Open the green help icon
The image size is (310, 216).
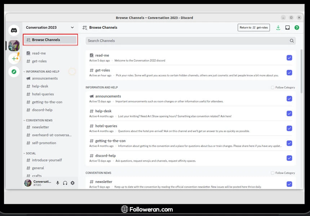297,27
